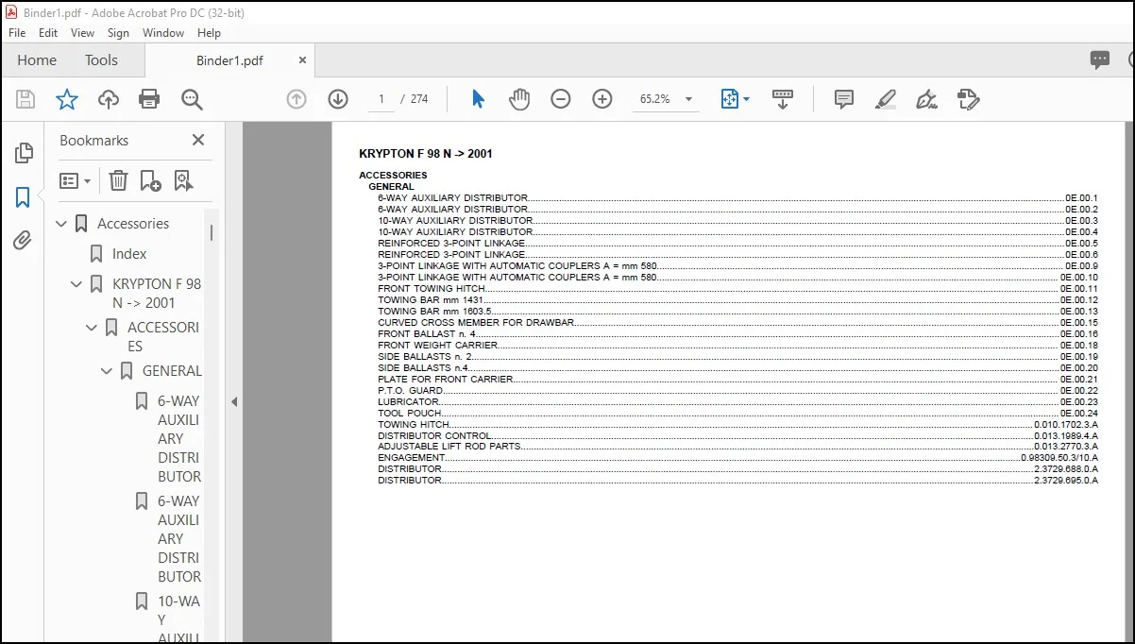Go to the previous page with the up arrow

tap(296, 99)
